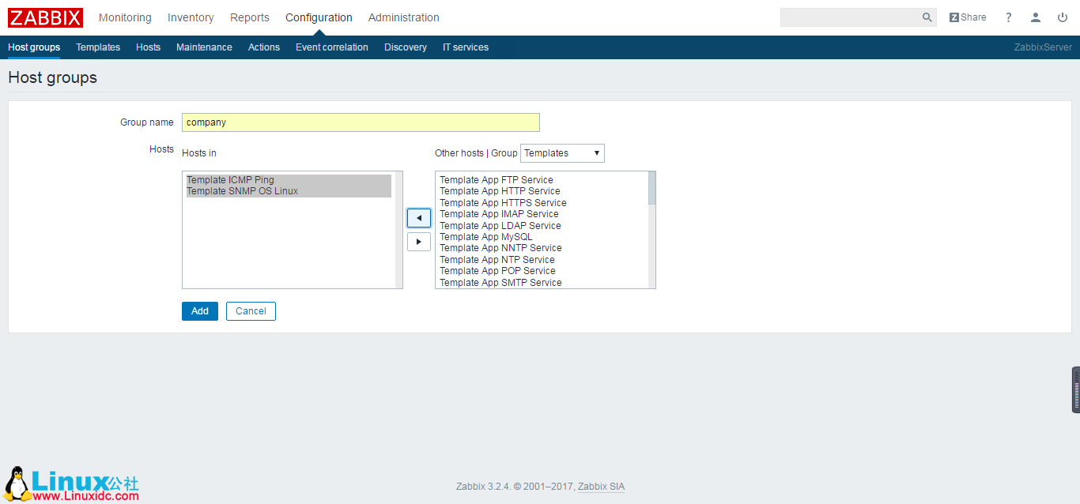Click the search magnifier icon

coord(926,17)
